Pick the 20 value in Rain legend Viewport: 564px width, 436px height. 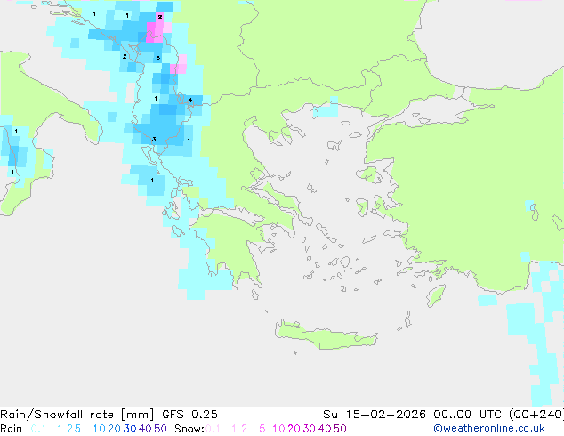pyautogui.click(x=114, y=429)
